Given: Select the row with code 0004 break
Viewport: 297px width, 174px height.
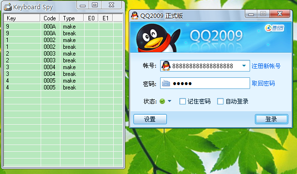Looking at the screenshot, I should tap(63, 74).
